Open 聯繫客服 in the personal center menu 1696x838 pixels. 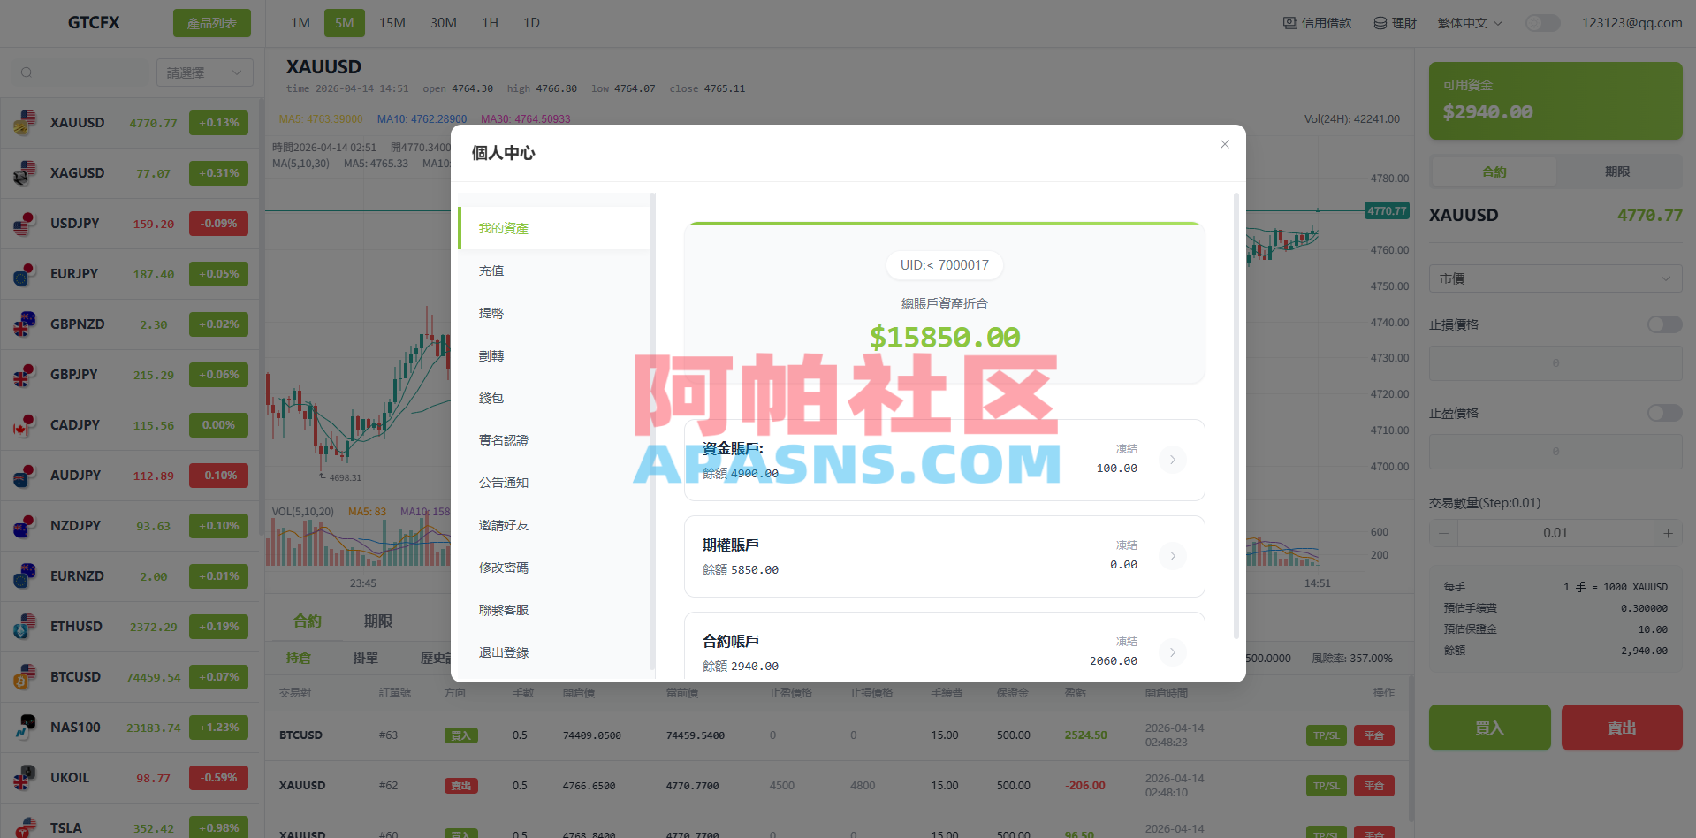tap(554, 610)
